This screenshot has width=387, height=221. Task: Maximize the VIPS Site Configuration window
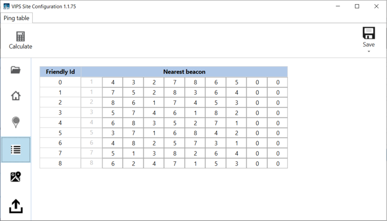[x=357, y=6]
